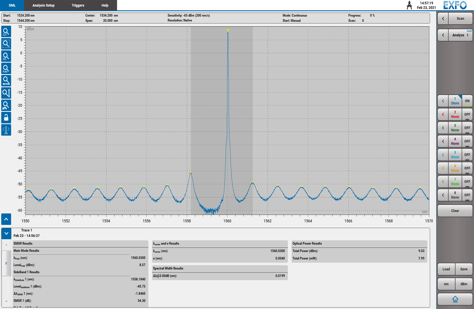This screenshot has width=474, height=309.
Task: Collapse results panel with down chevron
Action: pyautogui.click(x=6, y=233)
